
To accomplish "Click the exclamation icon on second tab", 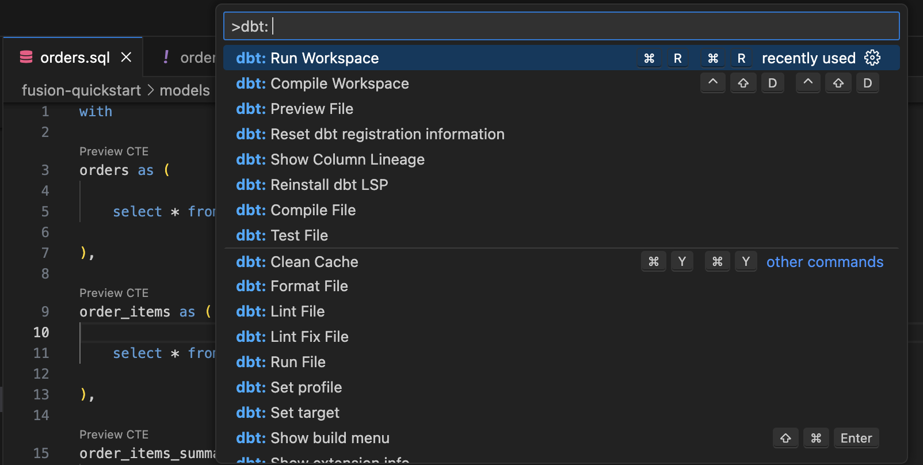I will 166,57.
